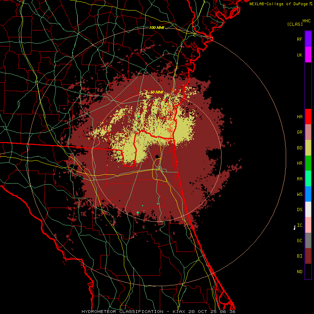314x314 pixels.
Task: Click the RA mint-green legend swatch
Action: [x=308, y=179]
